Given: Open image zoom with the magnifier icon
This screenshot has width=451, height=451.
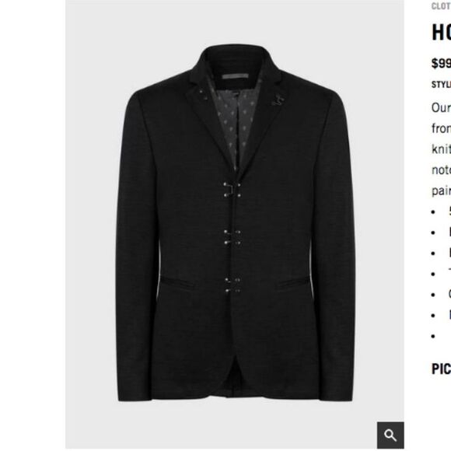Looking at the screenshot, I should 390,435.
